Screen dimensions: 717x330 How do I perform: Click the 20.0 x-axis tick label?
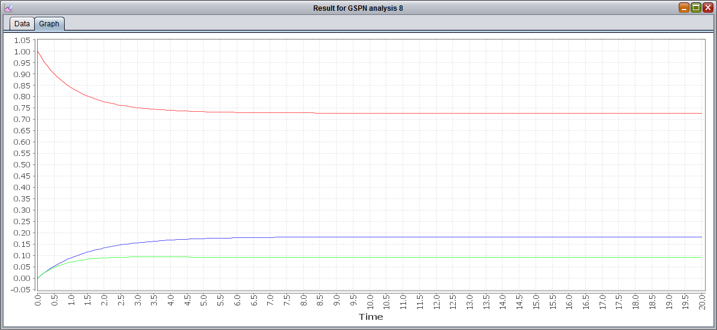pyautogui.click(x=704, y=302)
